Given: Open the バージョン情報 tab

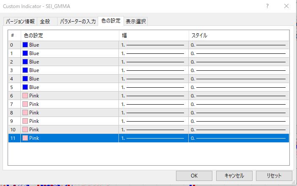Looking at the screenshot, I should point(20,22).
